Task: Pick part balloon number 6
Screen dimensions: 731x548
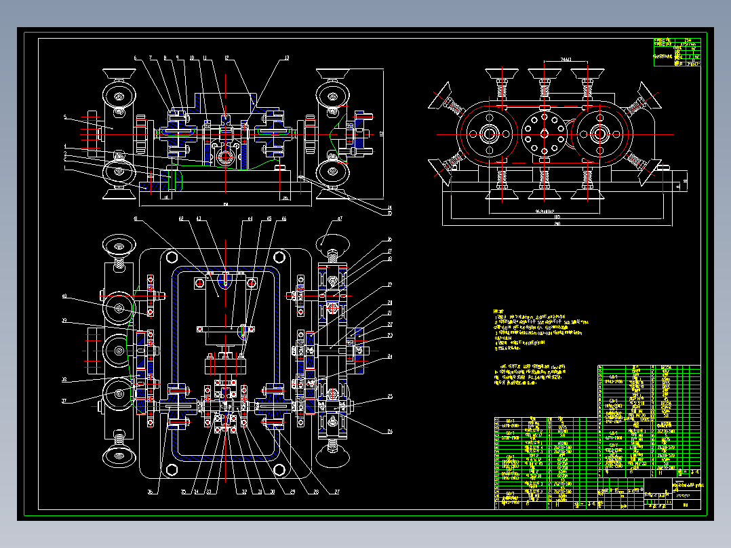Action: [135, 58]
